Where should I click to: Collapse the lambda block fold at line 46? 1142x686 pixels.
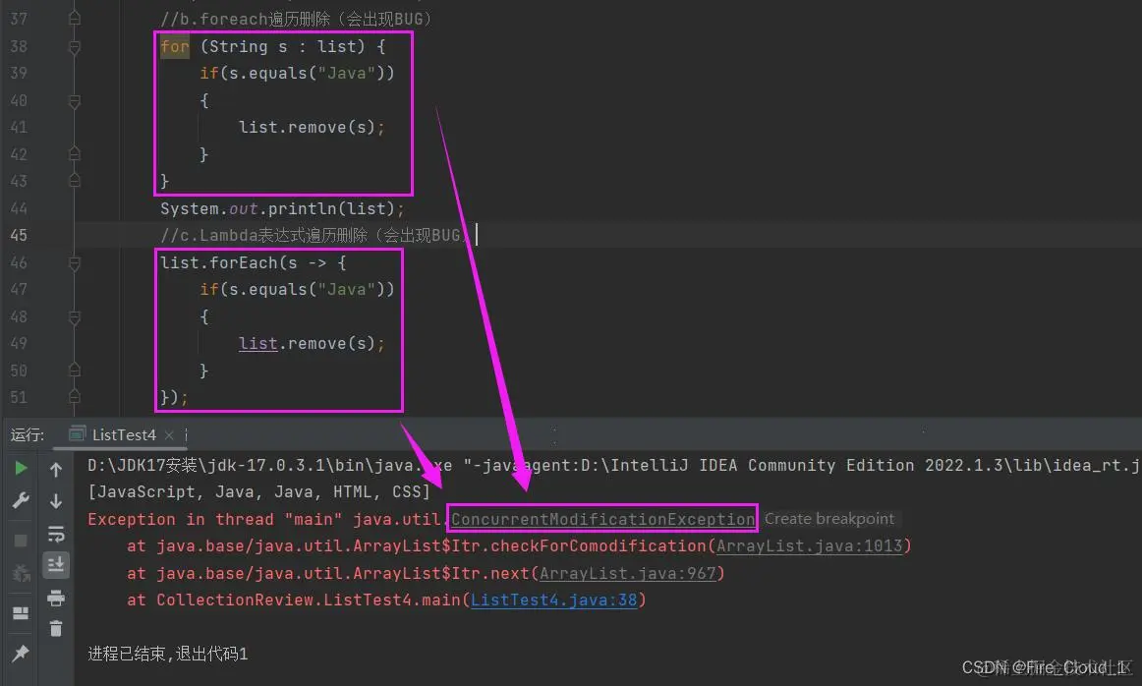click(x=74, y=262)
